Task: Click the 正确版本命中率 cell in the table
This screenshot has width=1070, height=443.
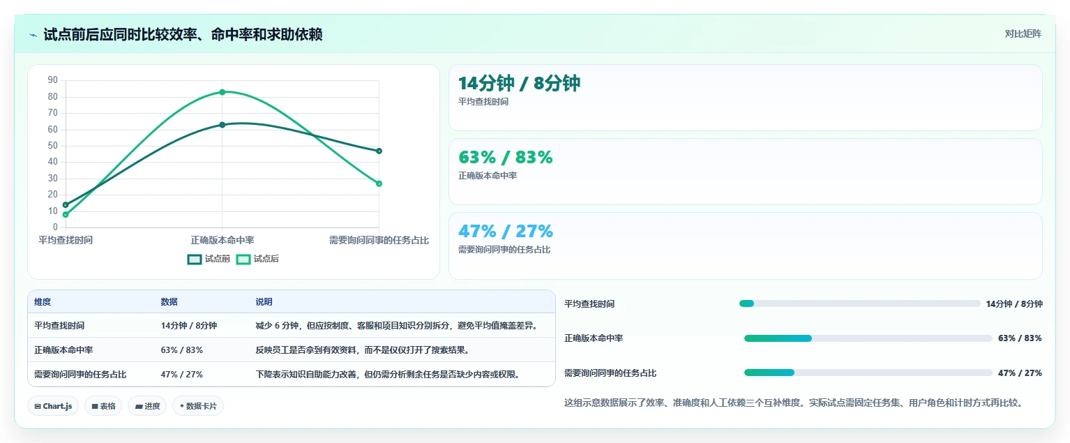Action: point(63,350)
